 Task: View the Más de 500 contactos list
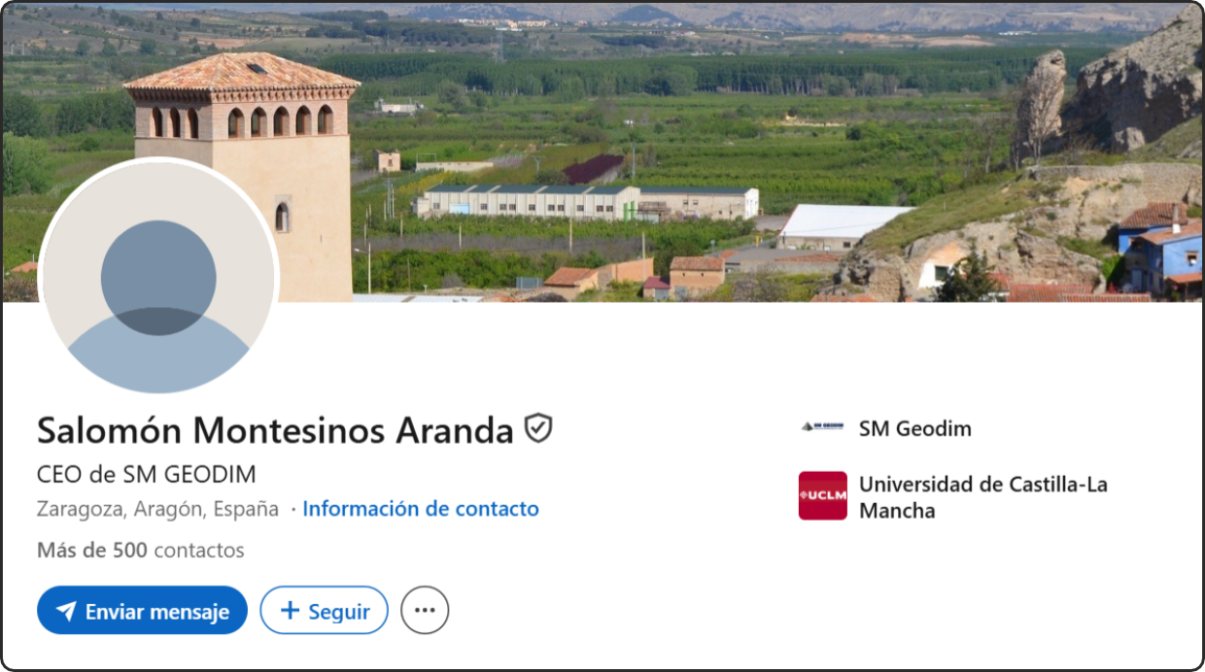[x=140, y=551]
